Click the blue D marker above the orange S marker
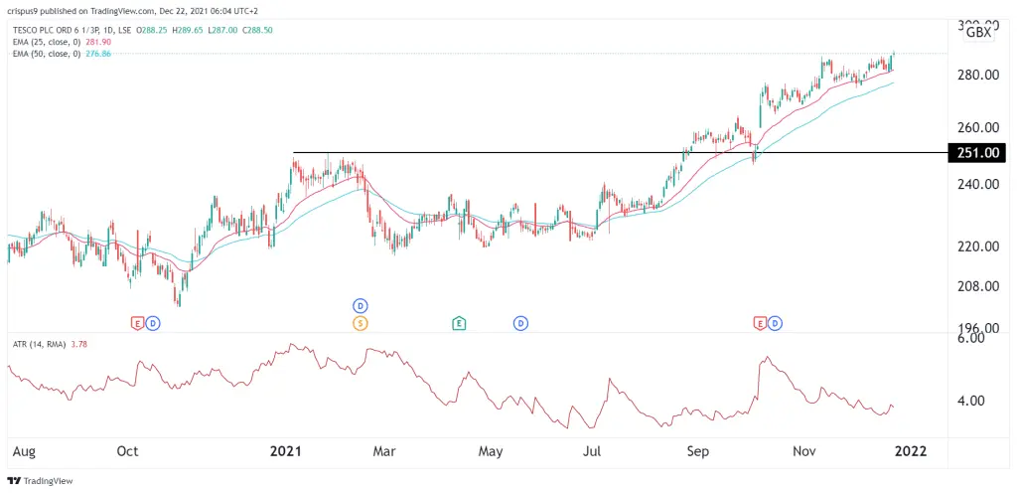This screenshot has height=493, width=1017. click(360, 305)
